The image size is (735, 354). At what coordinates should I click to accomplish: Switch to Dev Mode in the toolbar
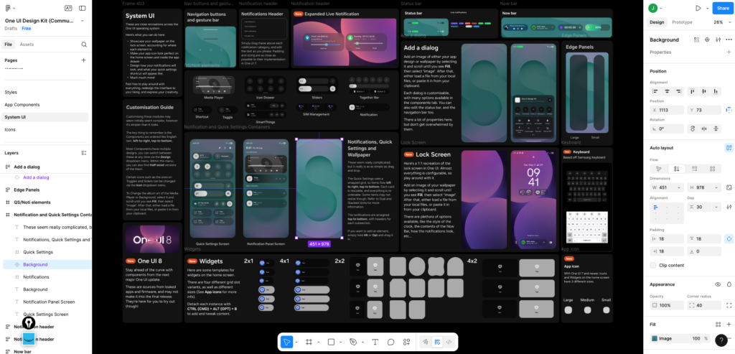(x=449, y=342)
